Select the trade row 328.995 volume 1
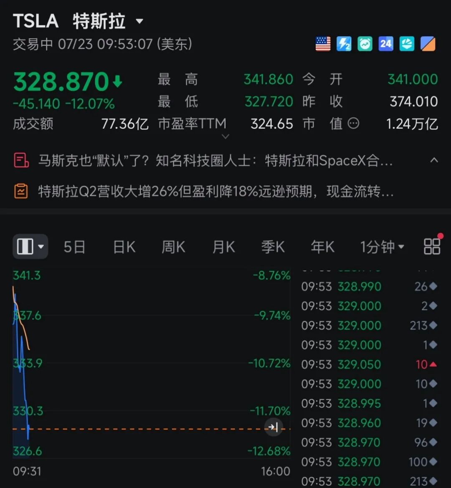Image resolution: width=451 pixels, height=488 pixels. 369,403
